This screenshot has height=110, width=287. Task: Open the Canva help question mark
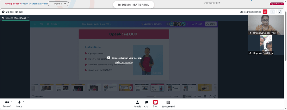(x=215, y=96)
